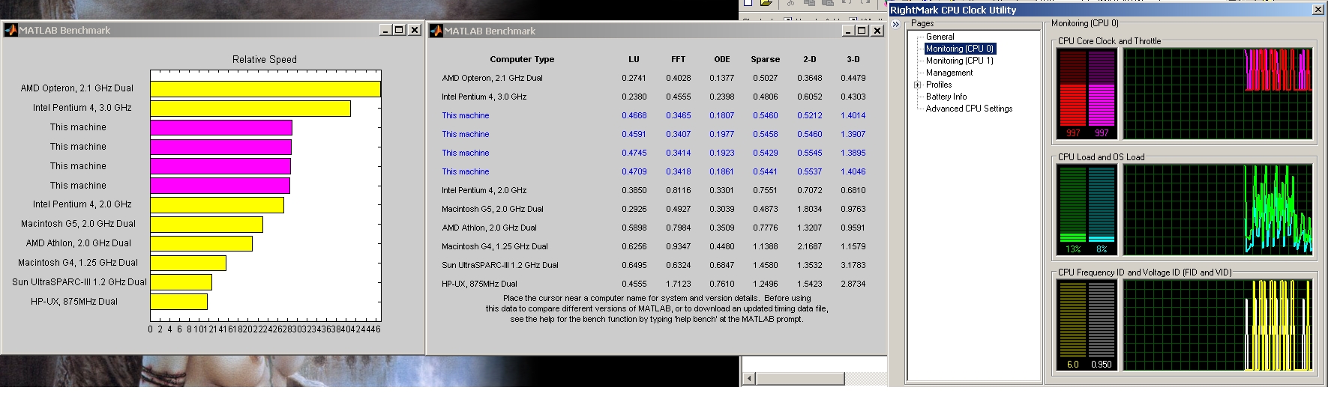The height and width of the screenshot is (393, 1328).
Task: Maximize the benchmark table window
Action: 862,31
